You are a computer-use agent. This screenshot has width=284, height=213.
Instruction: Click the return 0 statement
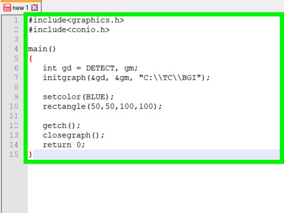pos(64,145)
